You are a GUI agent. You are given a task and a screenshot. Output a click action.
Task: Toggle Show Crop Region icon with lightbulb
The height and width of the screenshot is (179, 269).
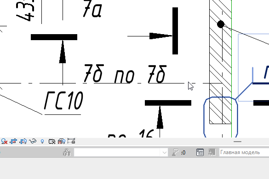tap(23, 142)
